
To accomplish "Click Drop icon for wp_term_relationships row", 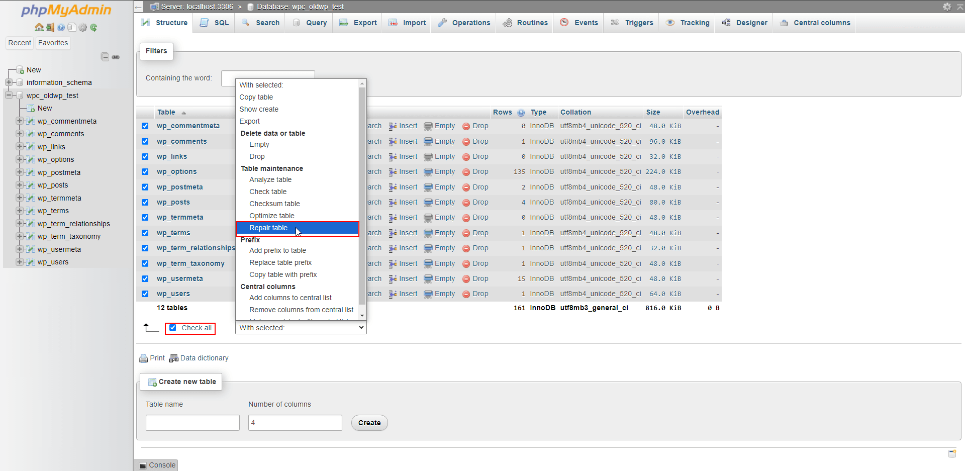I will [x=466, y=248].
